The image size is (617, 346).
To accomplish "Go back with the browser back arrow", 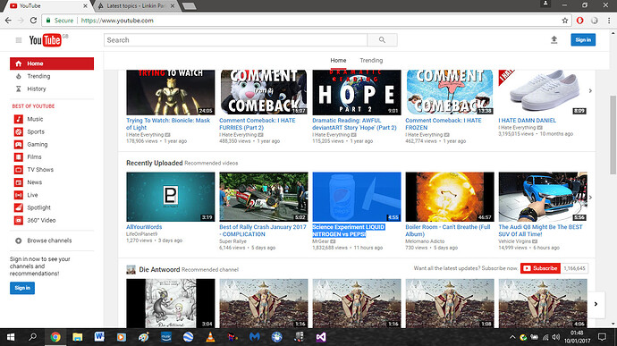I will pyautogui.click(x=8, y=21).
